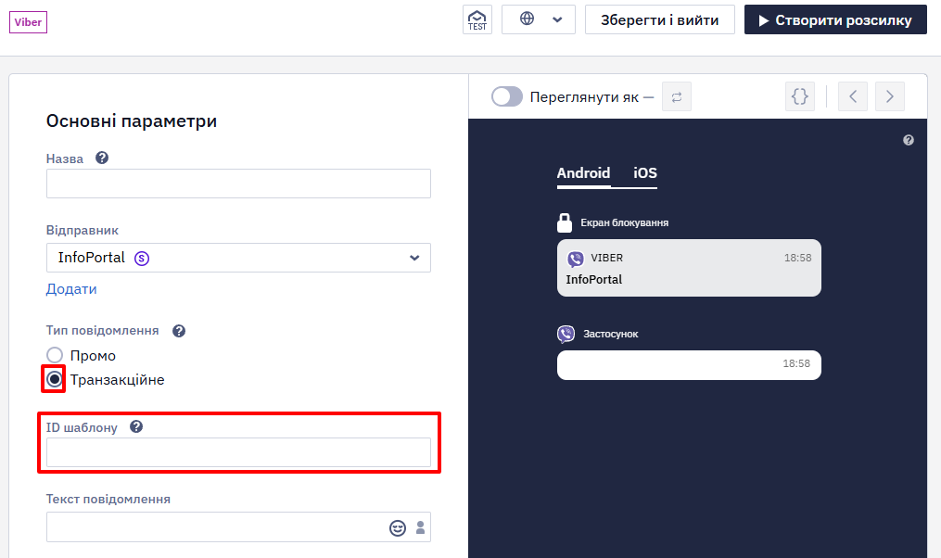Click the refresh arrows icon near Переглянути як
Viewport: 941px width, 558px height.
coord(677,96)
